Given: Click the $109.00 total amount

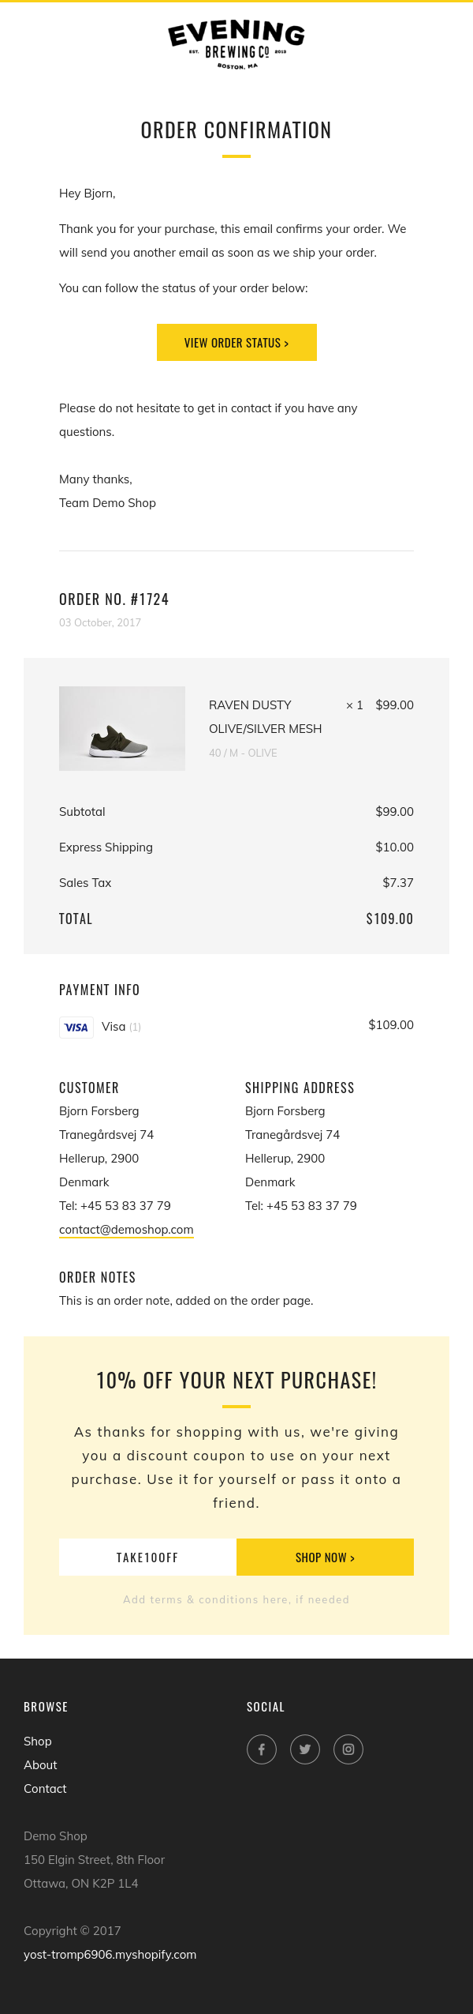Looking at the screenshot, I should tap(389, 919).
